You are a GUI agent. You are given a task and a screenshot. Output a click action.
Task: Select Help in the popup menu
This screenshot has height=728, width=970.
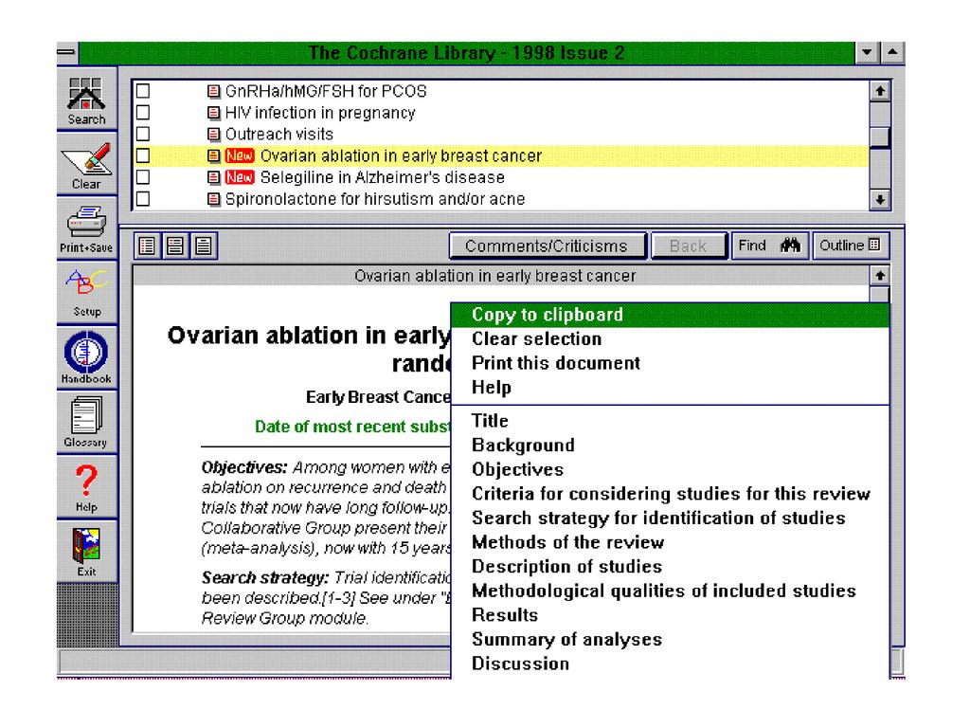point(670,388)
